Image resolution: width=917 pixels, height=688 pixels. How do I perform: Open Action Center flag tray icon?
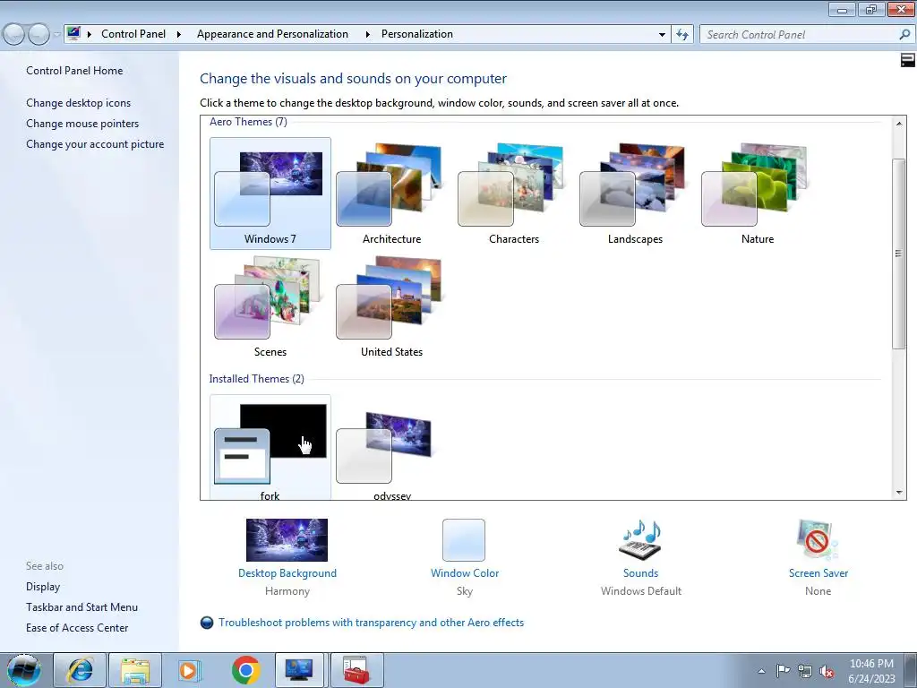pos(783,671)
